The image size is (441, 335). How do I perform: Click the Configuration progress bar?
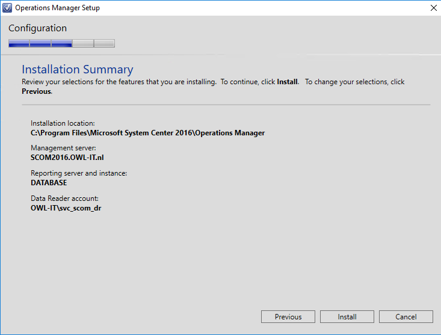[61, 43]
